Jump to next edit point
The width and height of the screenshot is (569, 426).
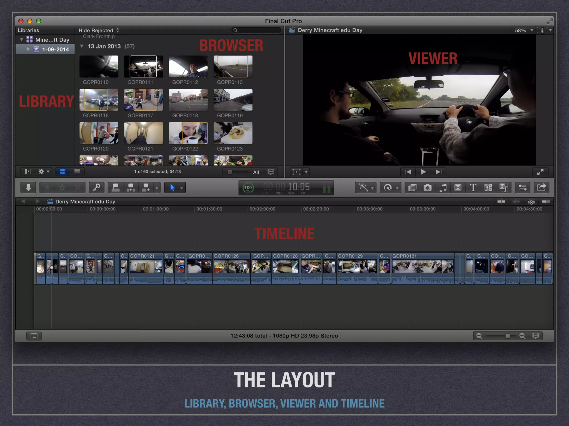coord(438,172)
